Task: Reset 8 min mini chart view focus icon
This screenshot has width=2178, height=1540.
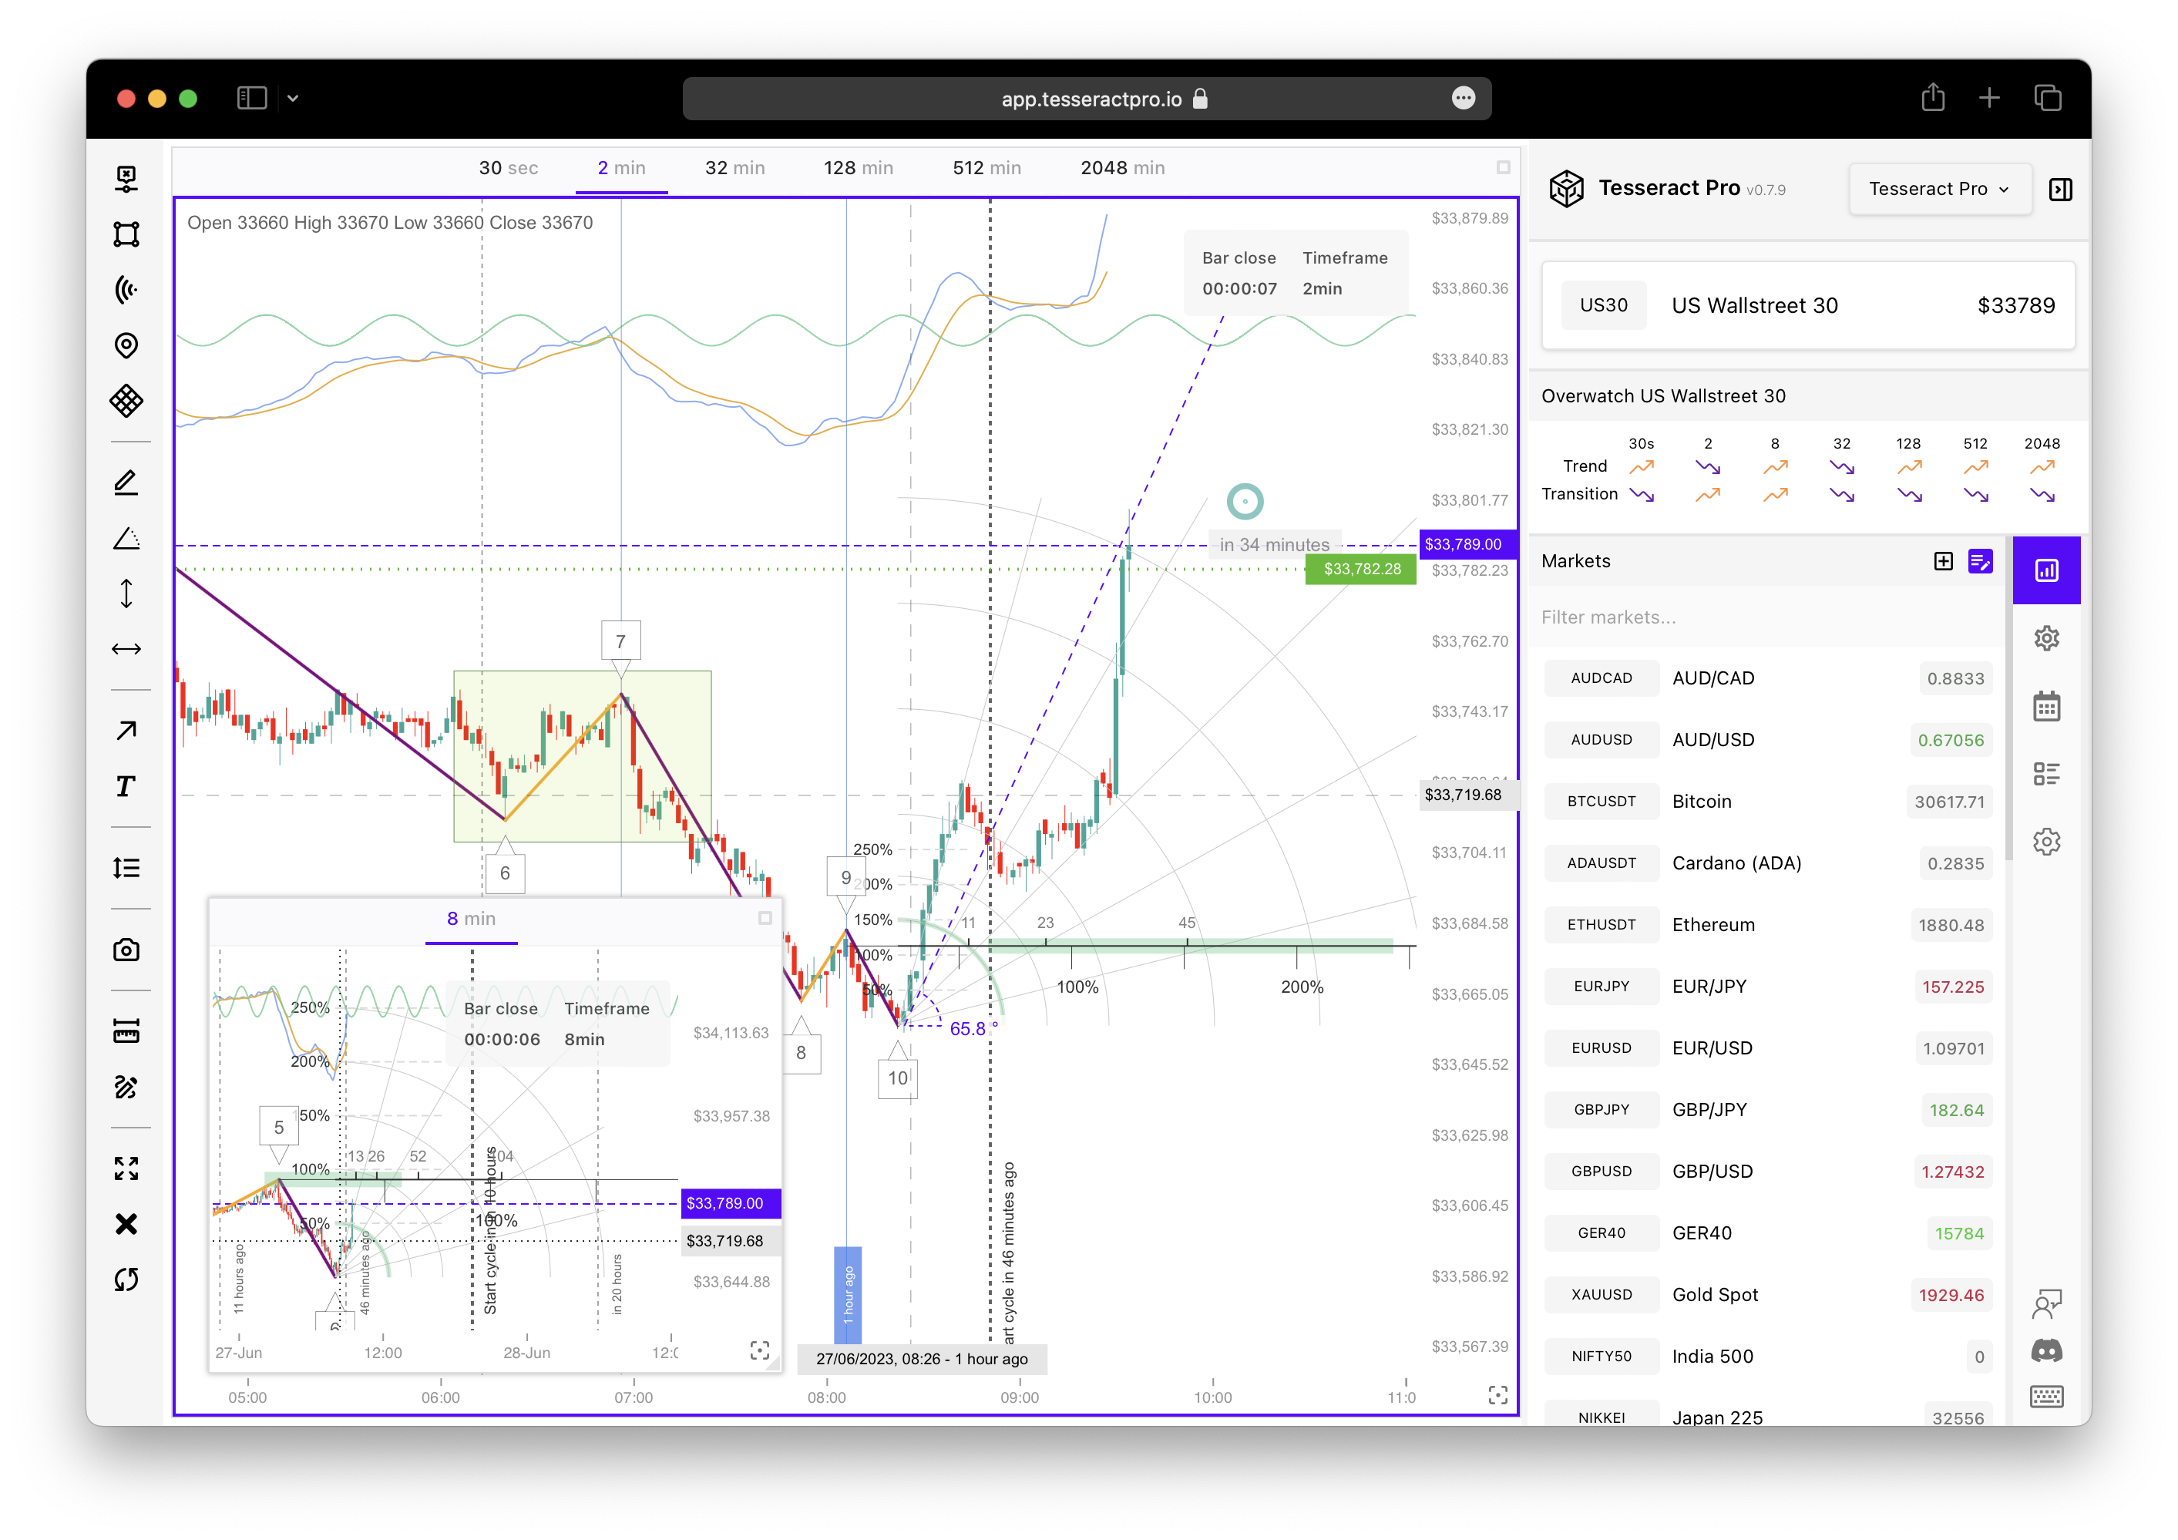Action: [760, 1350]
